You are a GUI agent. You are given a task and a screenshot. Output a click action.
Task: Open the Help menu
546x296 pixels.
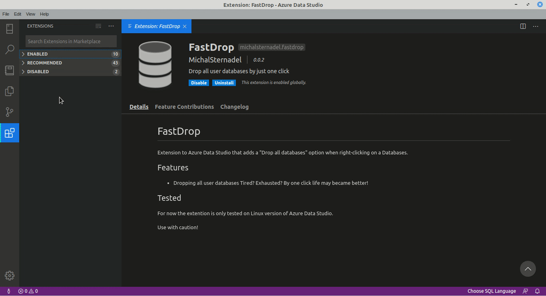click(x=44, y=14)
